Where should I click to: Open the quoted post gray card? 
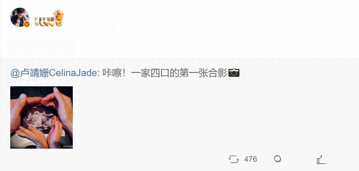point(179,114)
